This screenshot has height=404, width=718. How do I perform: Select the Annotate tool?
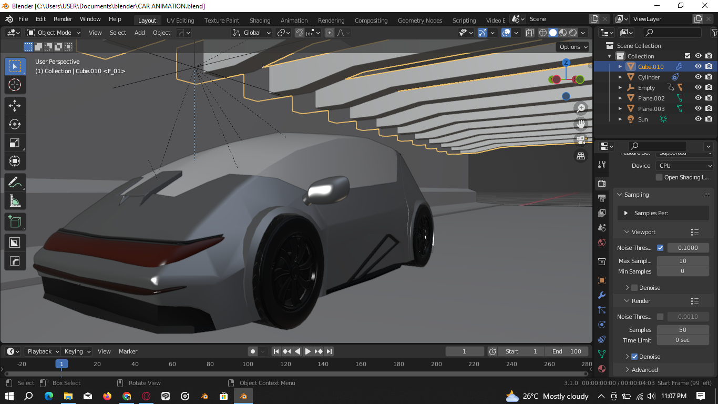(x=15, y=183)
